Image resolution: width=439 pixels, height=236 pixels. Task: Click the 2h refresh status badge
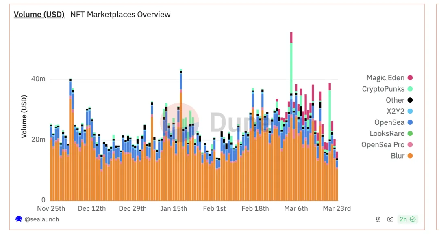(408, 219)
